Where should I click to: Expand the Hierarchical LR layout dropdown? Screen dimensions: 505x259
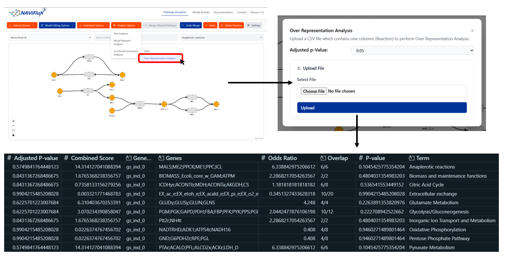coord(49,37)
